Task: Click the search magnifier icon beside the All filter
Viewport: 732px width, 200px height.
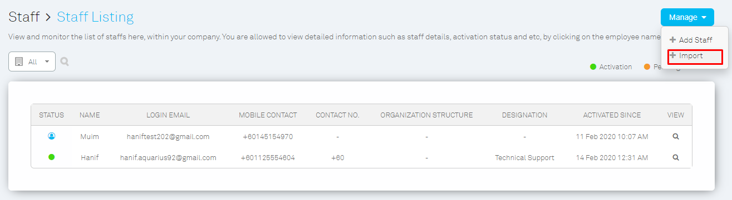Action: [65, 61]
